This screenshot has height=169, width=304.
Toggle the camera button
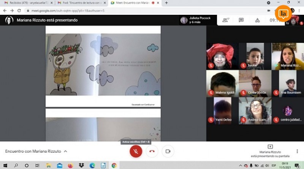pyautogui.click(x=168, y=151)
